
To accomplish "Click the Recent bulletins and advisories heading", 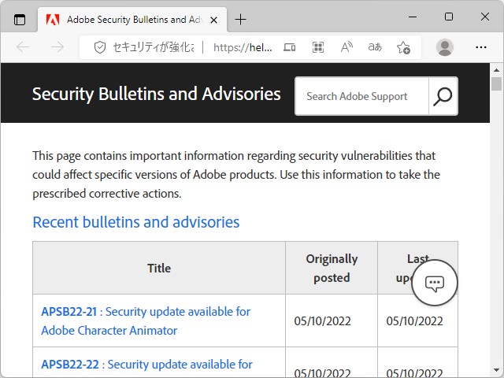I will coord(135,222).
